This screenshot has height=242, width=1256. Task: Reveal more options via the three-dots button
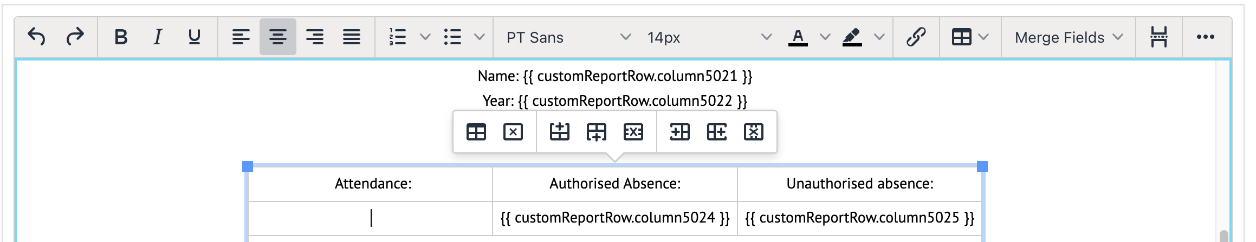(x=1205, y=37)
